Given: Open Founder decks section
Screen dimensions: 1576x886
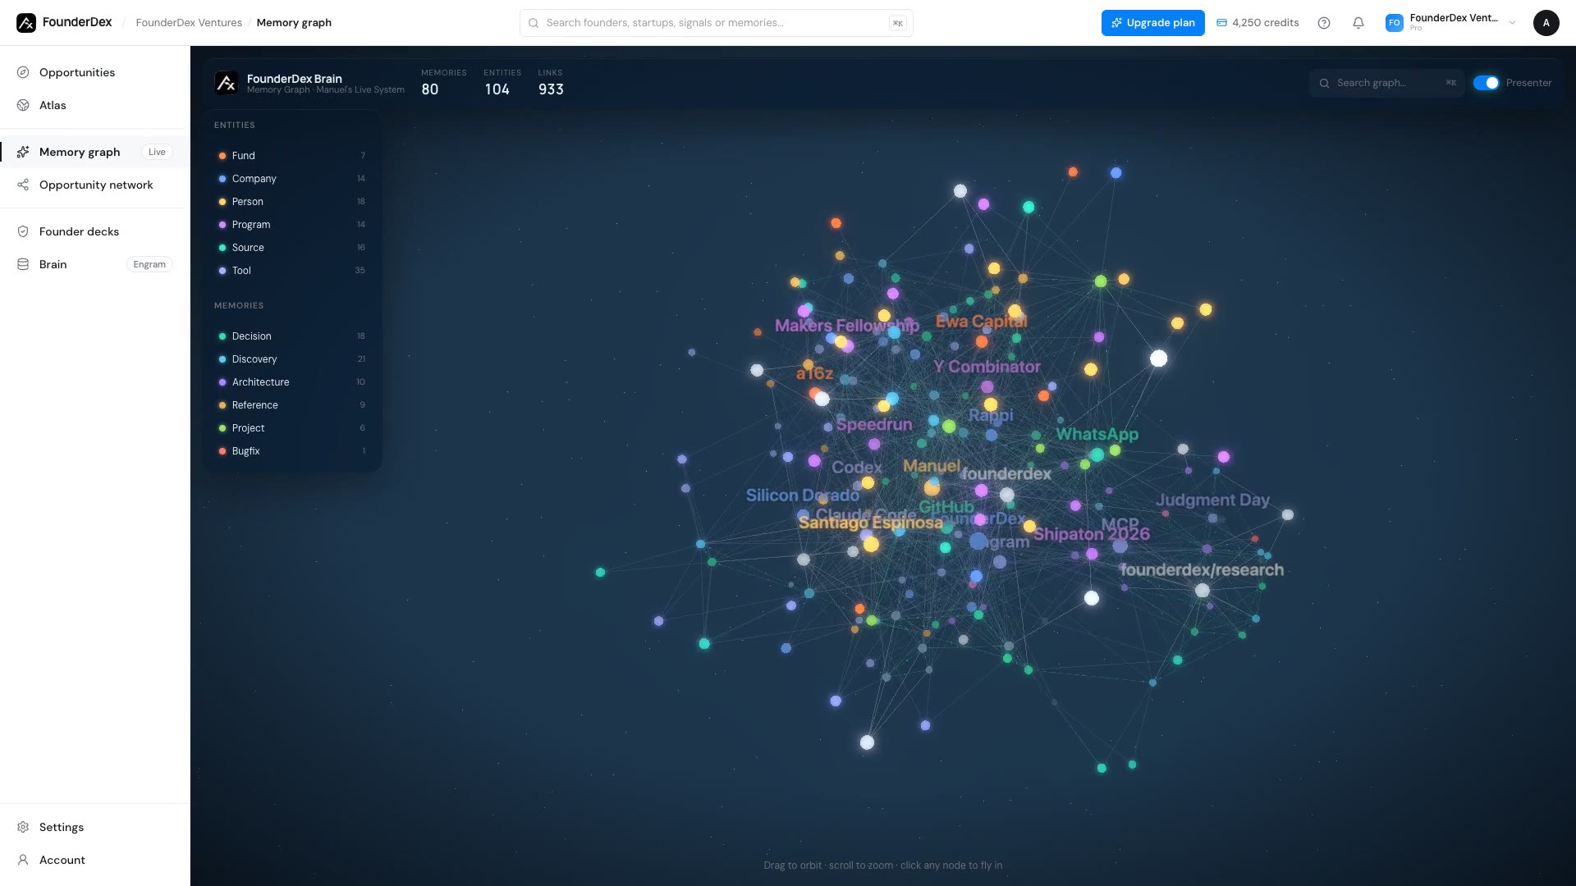Looking at the screenshot, I should 94,231.
